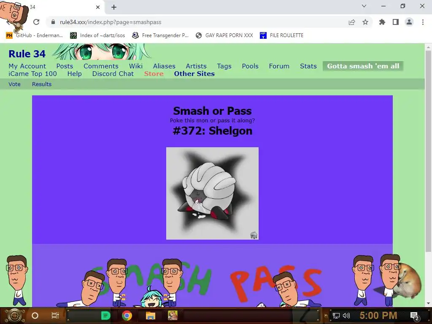Open the Tags page
Viewport: 432px width, 324px height.
[x=224, y=66]
